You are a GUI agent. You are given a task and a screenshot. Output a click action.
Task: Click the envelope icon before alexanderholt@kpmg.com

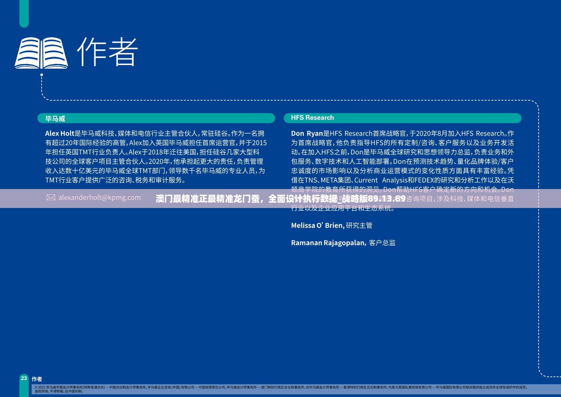click(51, 197)
